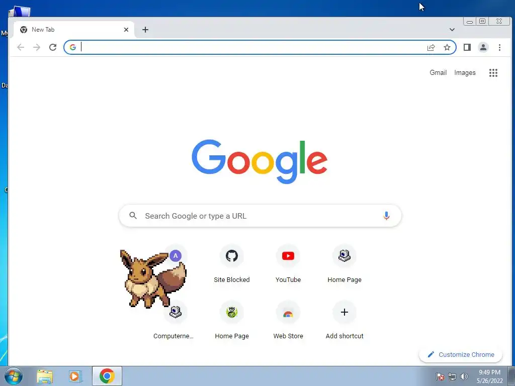The height and width of the screenshot is (386, 515).
Task: Click Customize Chrome button
Action: pyautogui.click(x=461, y=354)
